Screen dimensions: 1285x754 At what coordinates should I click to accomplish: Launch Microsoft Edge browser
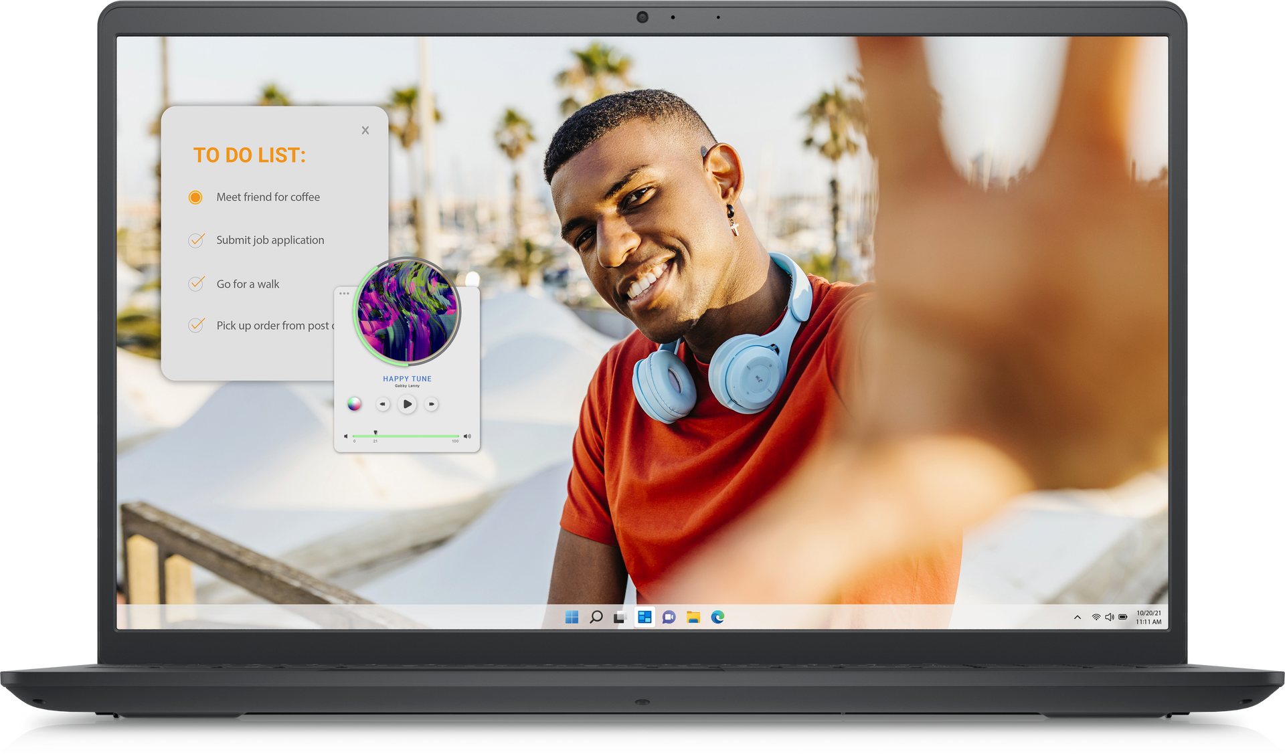717,617
